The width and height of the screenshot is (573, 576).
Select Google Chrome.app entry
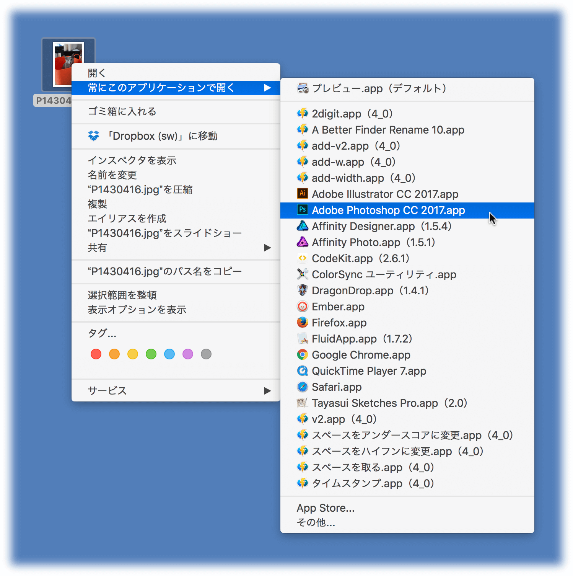(x=407, y=355)
